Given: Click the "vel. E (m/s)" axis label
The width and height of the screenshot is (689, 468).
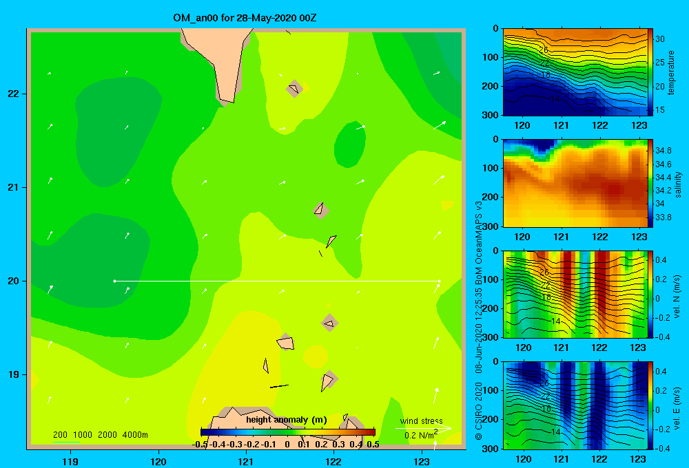Looking at the screenshot, I should pos(677,407).
